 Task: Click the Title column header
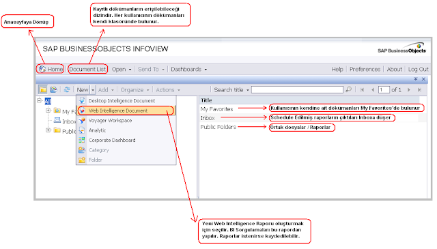pos(206,100)
